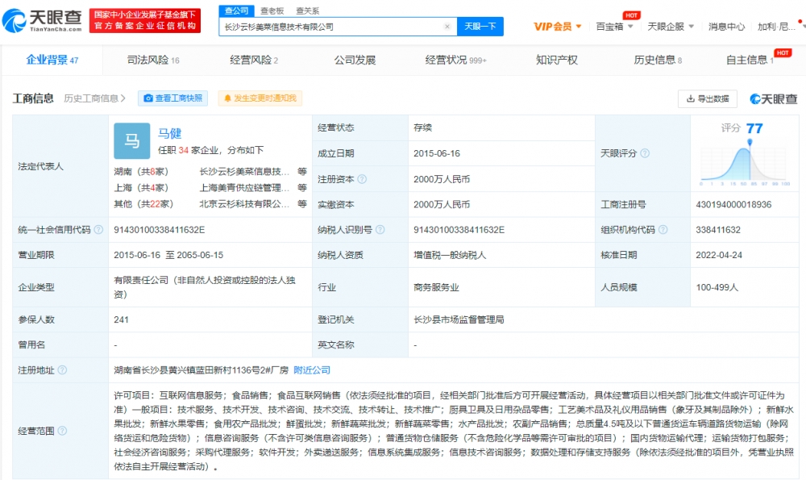Open 历史工商信息 link with chevron
Viewport: 806px width, 480px height.
(x=94, y=98)
